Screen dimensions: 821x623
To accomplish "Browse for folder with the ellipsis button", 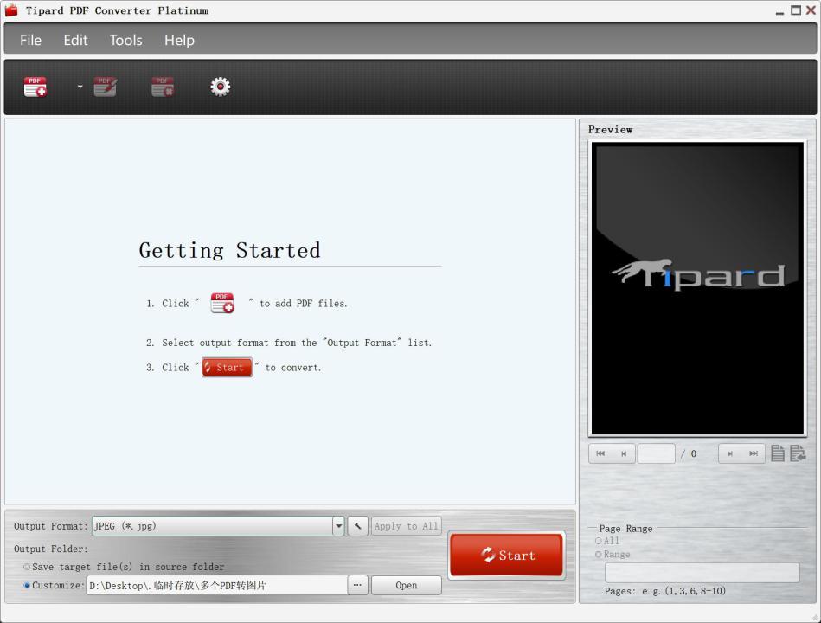I will tap(357, 585).
